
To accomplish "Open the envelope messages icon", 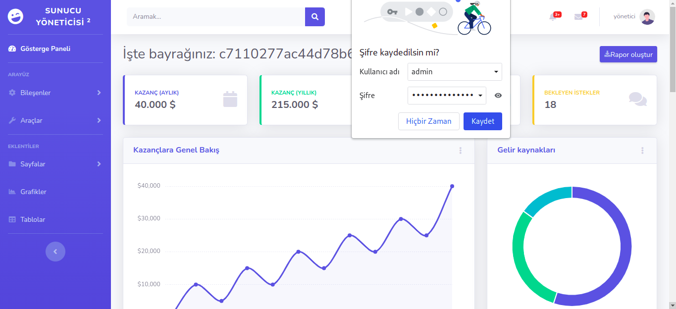I will tap(578, 17).
